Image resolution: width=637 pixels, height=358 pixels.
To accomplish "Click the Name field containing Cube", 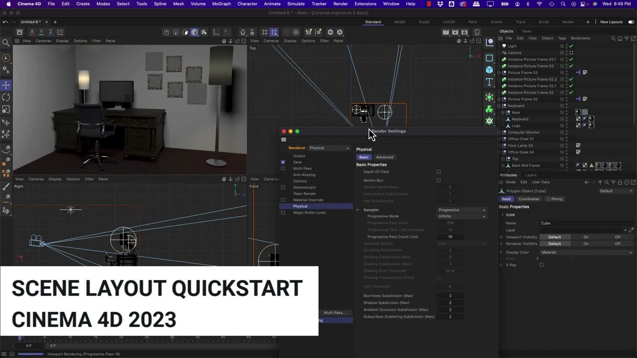I will click(587, 223).
